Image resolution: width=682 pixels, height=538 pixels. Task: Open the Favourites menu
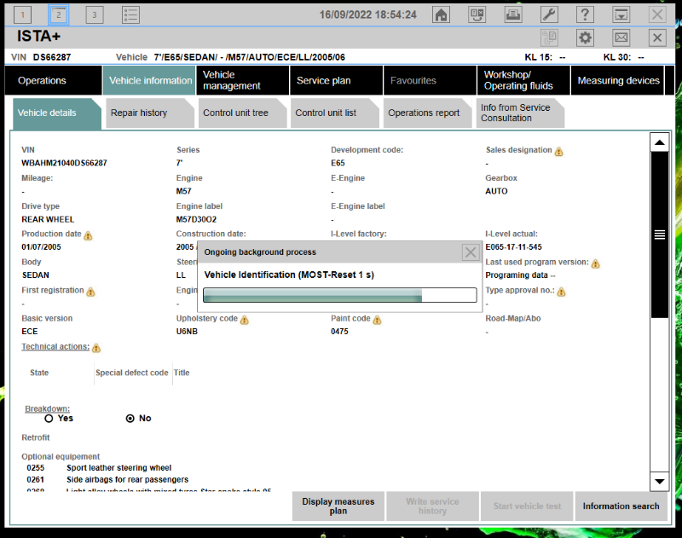pyautogui.click(x=430, y=80)
